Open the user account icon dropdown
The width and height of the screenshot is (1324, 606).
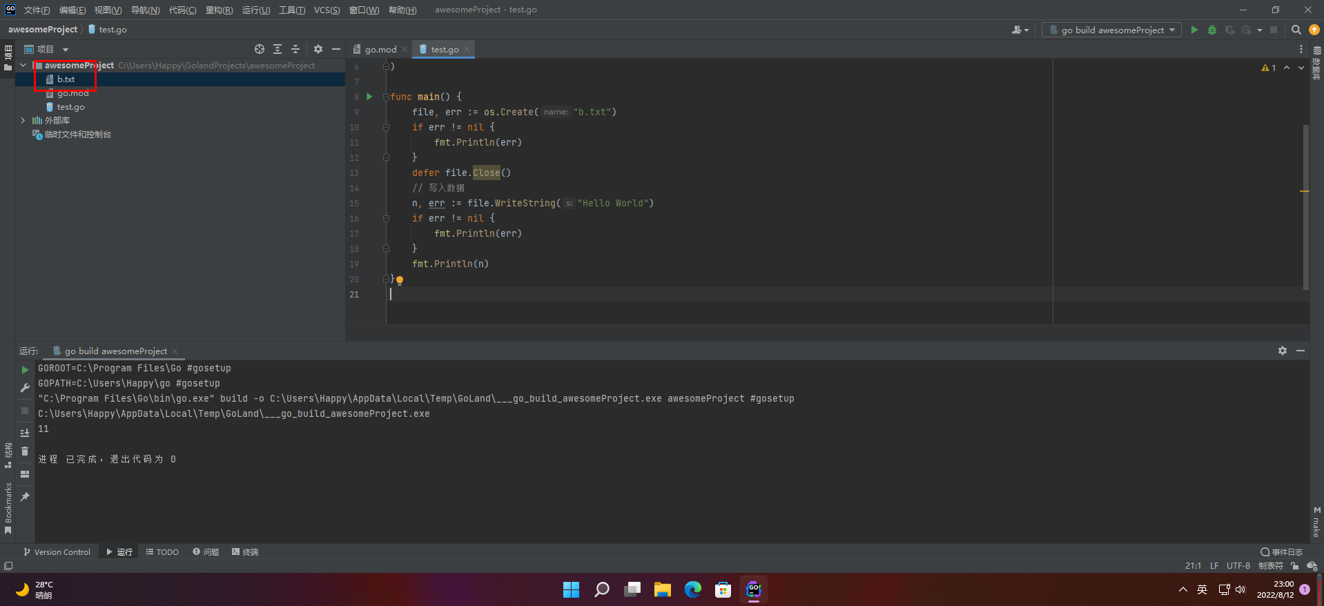pos(1020,30)
